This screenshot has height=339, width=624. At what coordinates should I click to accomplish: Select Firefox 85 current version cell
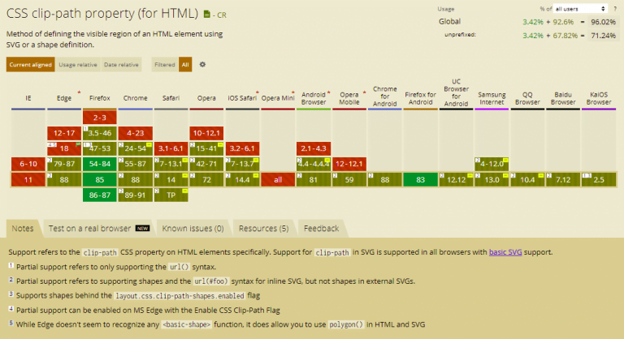(x=99, y=179)
